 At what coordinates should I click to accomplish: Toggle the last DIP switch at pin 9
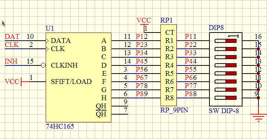tap(226, 98)
